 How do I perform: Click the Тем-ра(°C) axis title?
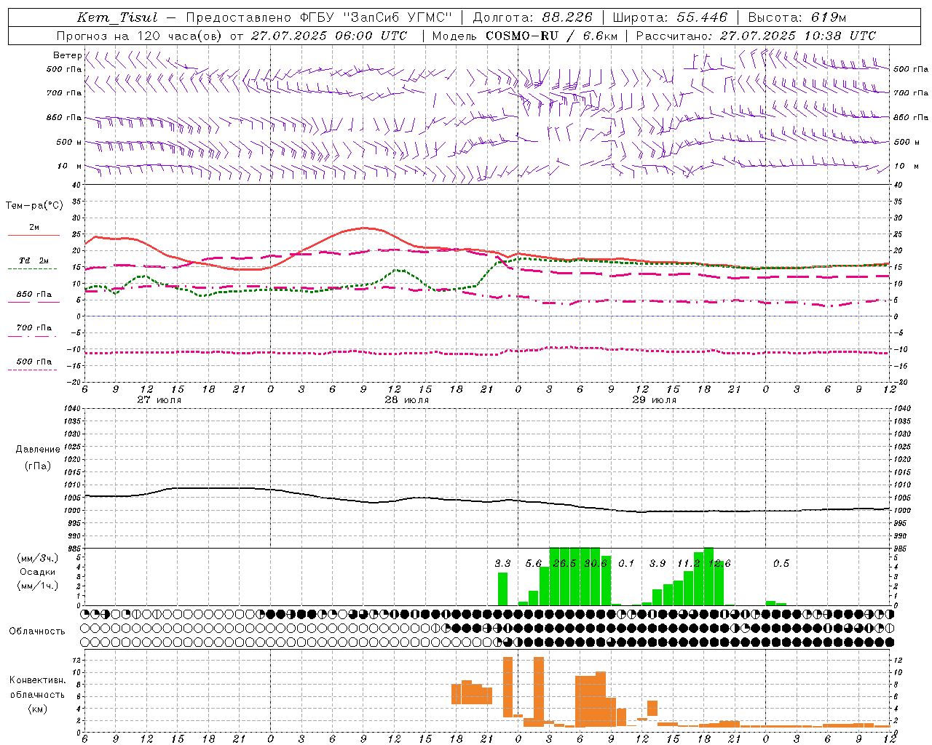(34, 206)
